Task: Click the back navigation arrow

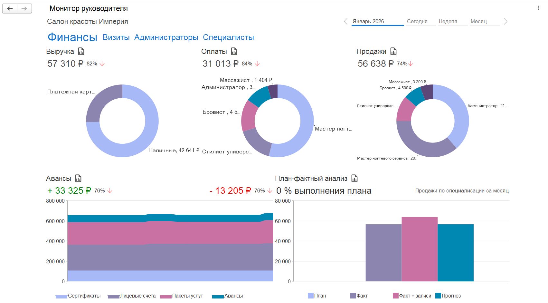Action: (x=10, y=9)
